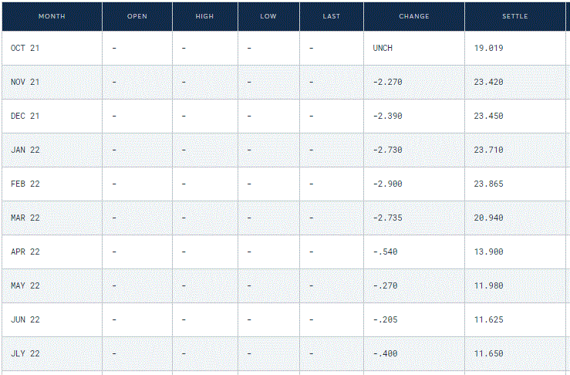Select the FEB 22 row label
Viewport: 570px width, 375px height.
[x=25, y=184]
